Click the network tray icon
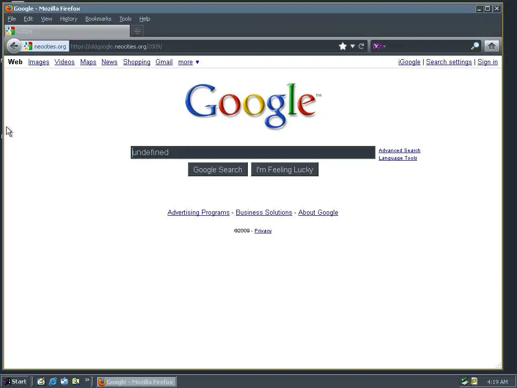517x388 pixels. coord(464,381)
